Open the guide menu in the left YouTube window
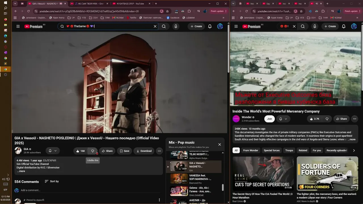This screenshot has width=363, height=204. [18, 26]
